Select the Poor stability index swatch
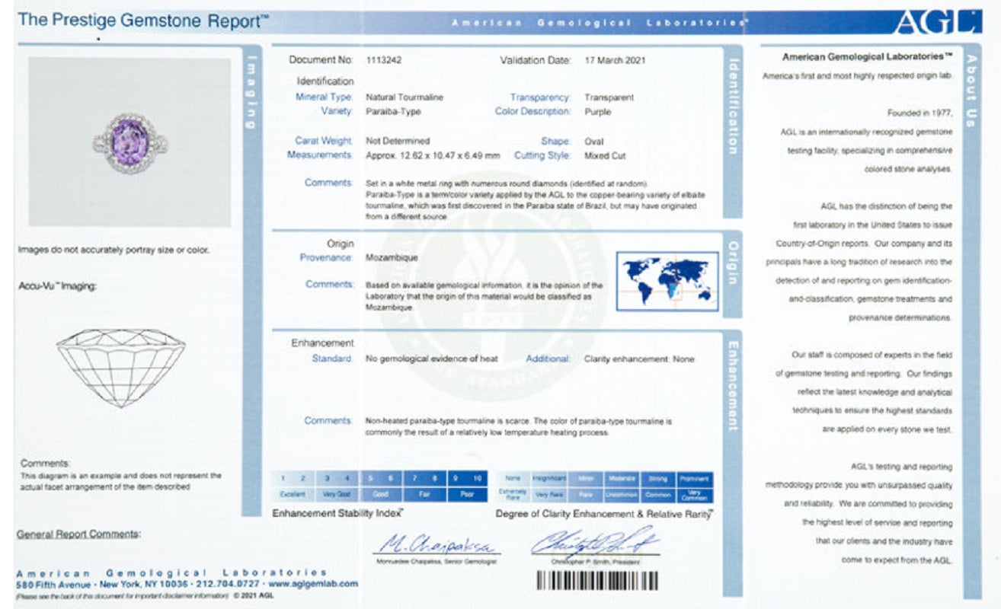The width and height of the screenshot is (1001, 609). 466,494
